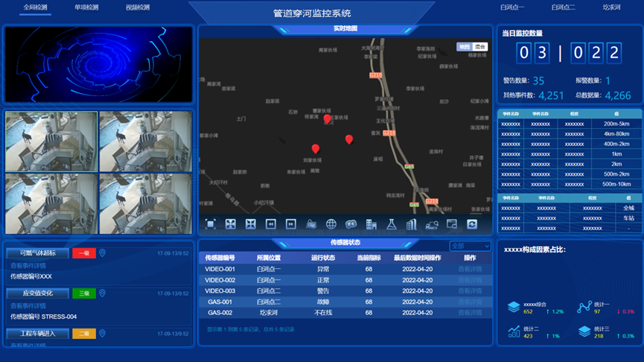Image resolution: width=644 pixels, height=362 pixels.
Task: Click the high-rise building icon in map toolbar
Action: point(412,224)
